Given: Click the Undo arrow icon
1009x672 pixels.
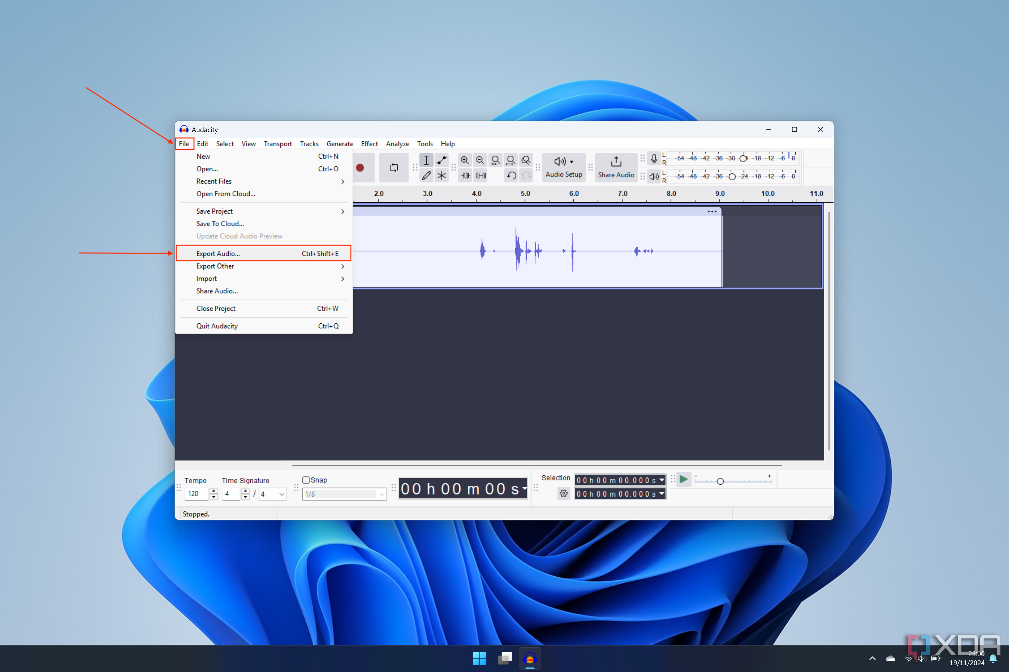Looking at the screenshot, I should pyautogui.click(x=511, y=175).
